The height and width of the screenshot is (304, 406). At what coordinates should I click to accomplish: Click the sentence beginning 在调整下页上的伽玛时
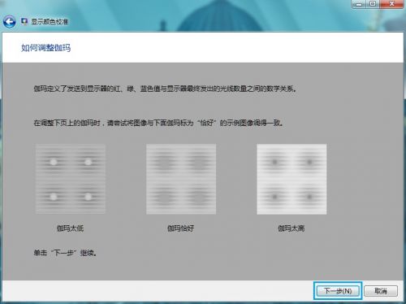pos(158,123)
